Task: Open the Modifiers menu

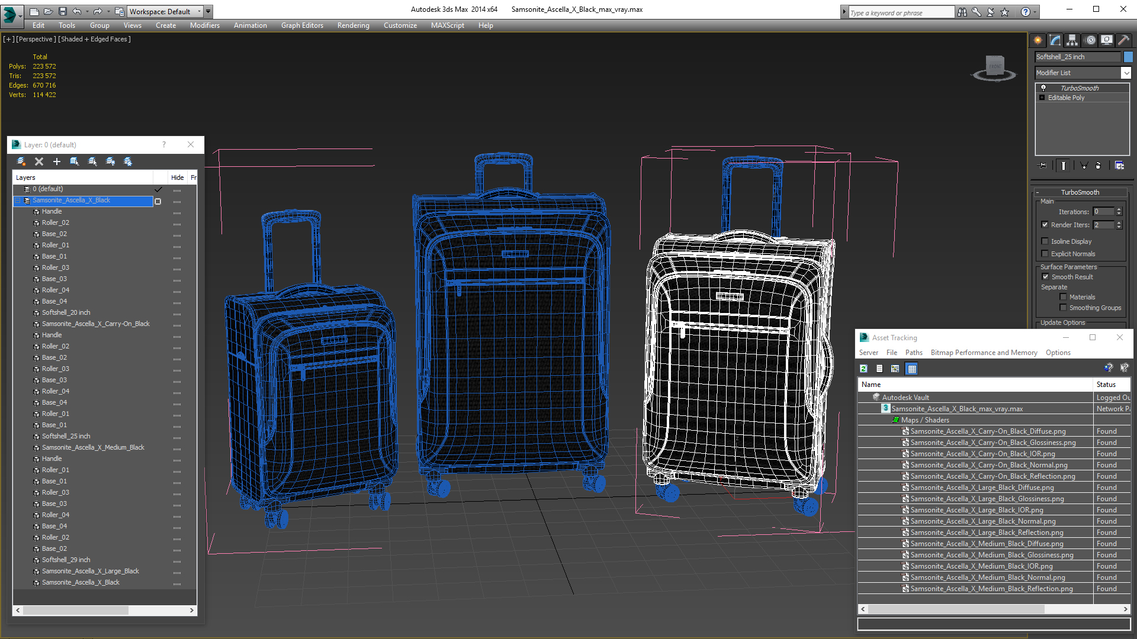Action: [204, 25]
